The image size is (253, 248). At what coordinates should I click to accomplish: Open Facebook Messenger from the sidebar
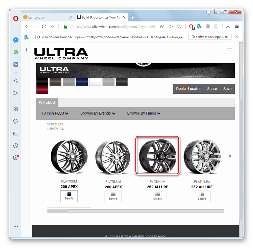click(x=16, y=40)
